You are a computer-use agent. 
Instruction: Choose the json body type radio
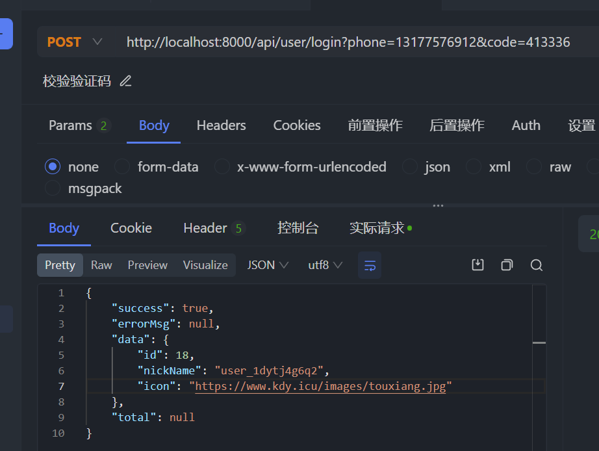click(409, 167)
